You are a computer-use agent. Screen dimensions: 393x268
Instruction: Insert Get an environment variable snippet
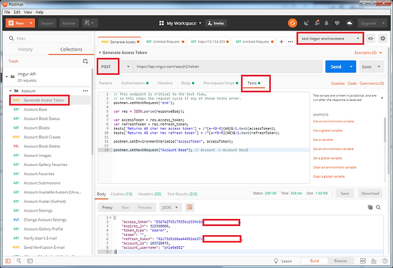pyautogui.click(x=334, y=121)
